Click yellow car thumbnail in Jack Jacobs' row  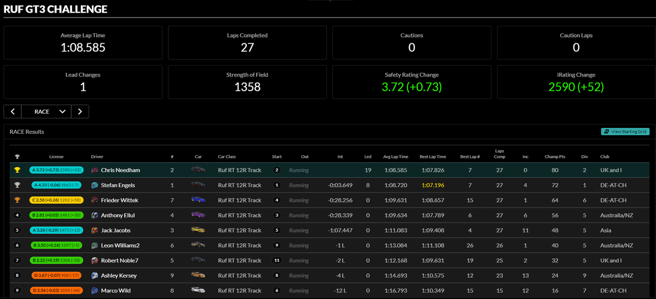coord(198,230)
